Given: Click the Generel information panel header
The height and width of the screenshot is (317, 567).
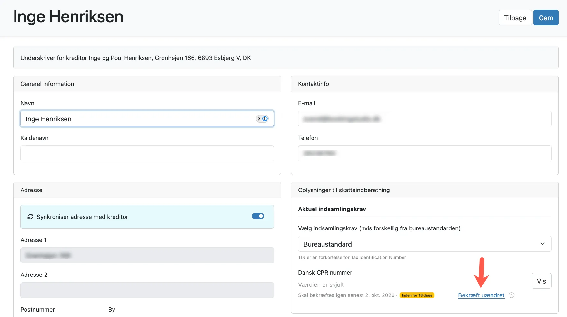Looking at the screenshot, I should click(x=147, y=84).
